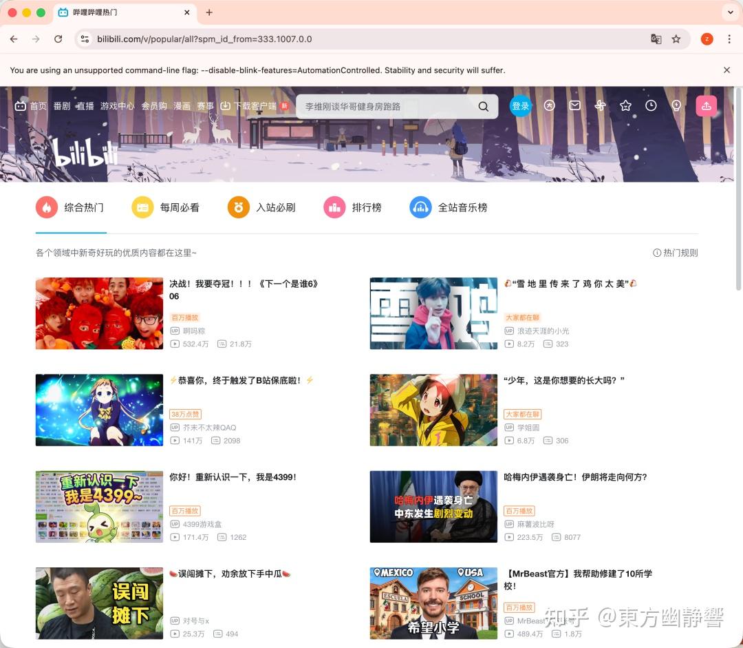
Task: Click 下载客户端 link in header
Action: pos(255,106)
